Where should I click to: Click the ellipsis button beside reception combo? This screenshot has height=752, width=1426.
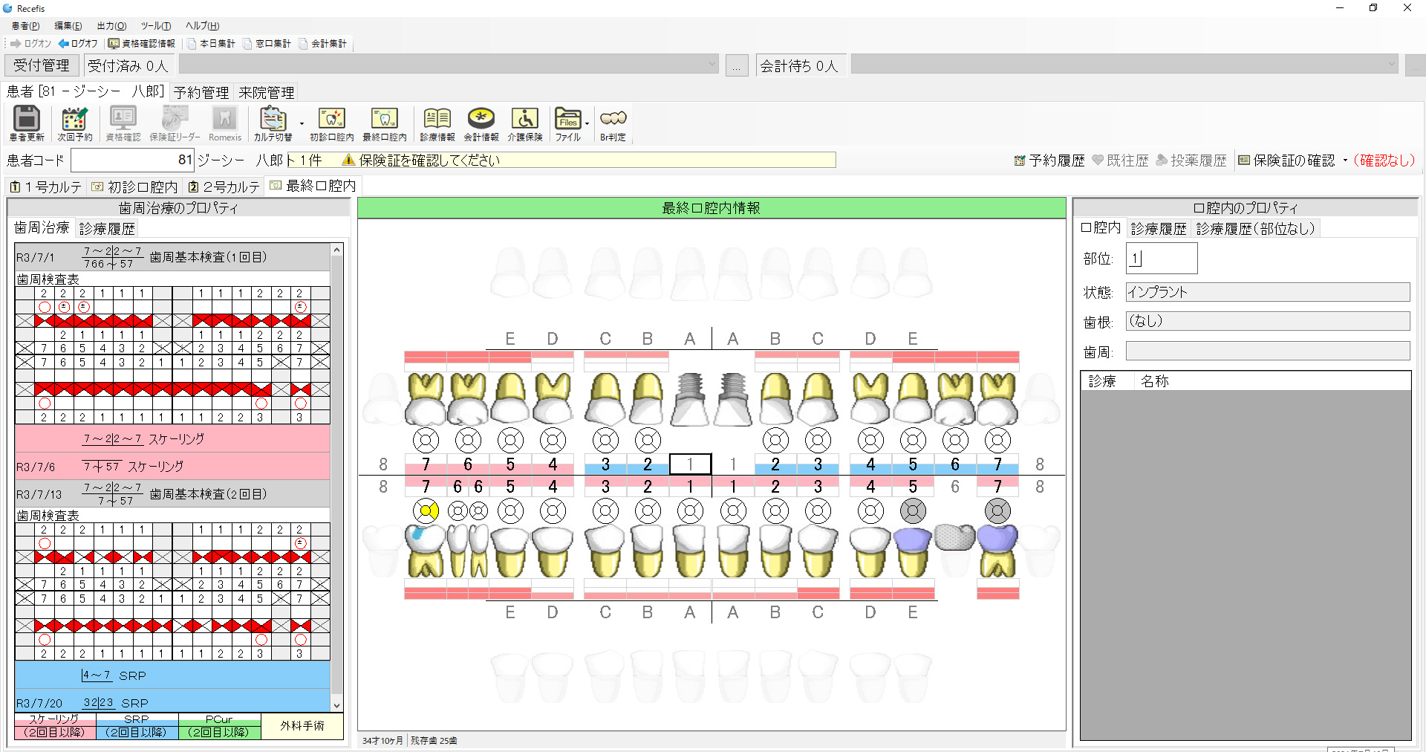[x=736, y=65]
